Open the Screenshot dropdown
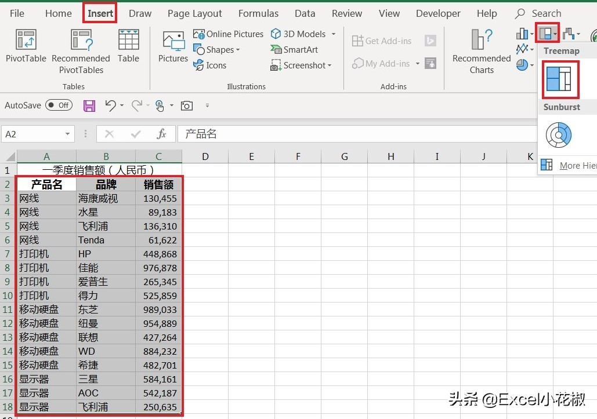 pyautogui.click(x=301, y=65)
